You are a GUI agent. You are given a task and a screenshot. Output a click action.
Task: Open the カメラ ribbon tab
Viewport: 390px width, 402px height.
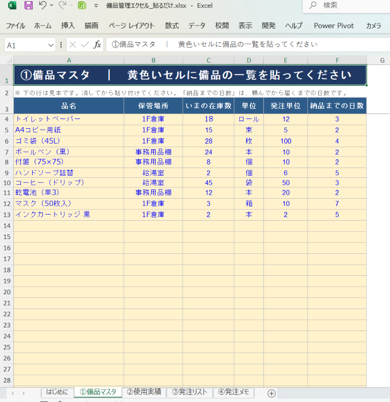tap(373, 26)
